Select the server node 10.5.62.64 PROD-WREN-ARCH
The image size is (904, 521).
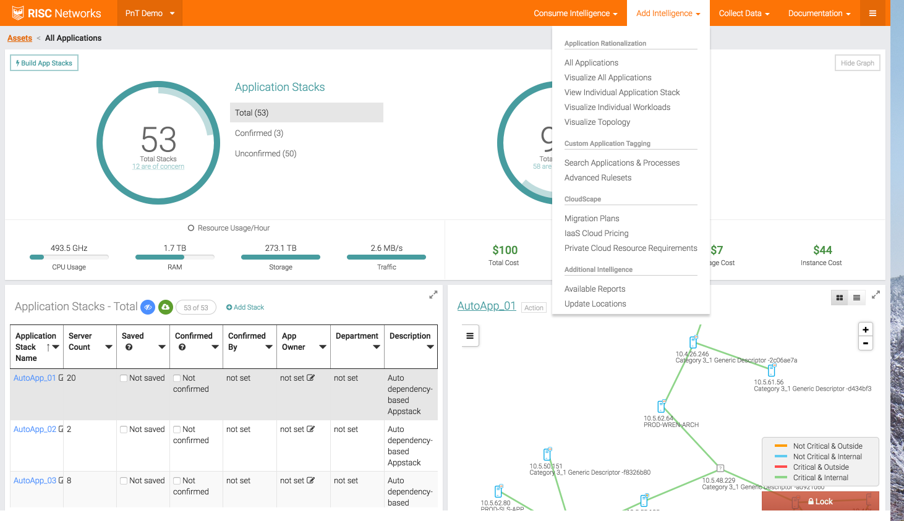(662, 406)
